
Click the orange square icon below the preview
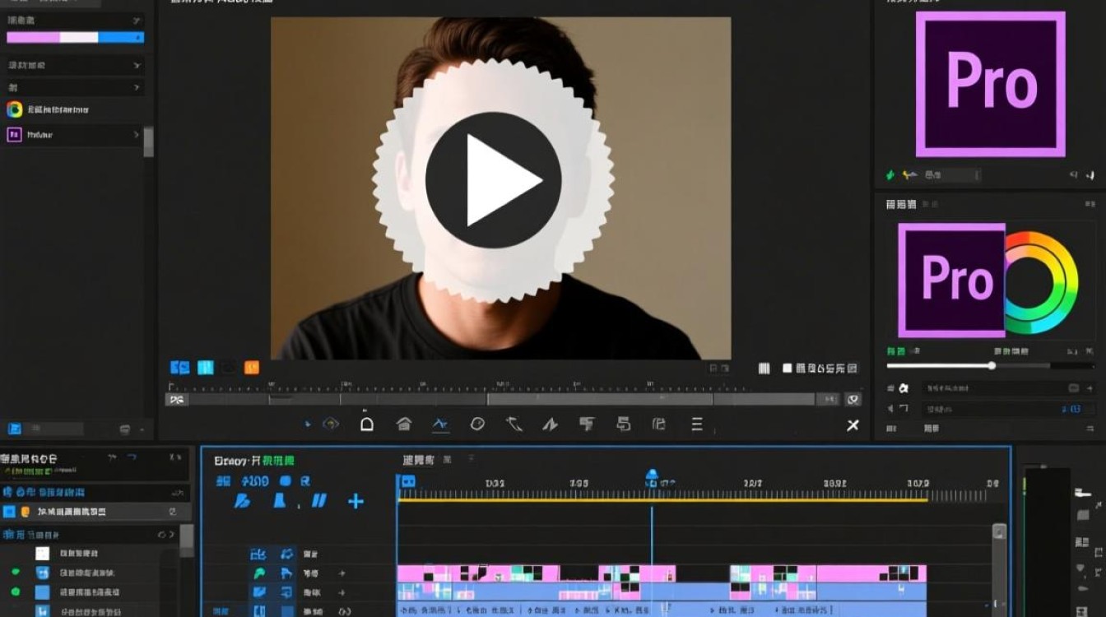click(x=252, y=368)
